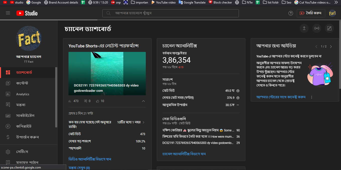Image resolution: width=341 pixels, height=170 pixels.
Task: Collapse the Shorts performance chevron
Action: pyautogui.click(x=144, y=101)
